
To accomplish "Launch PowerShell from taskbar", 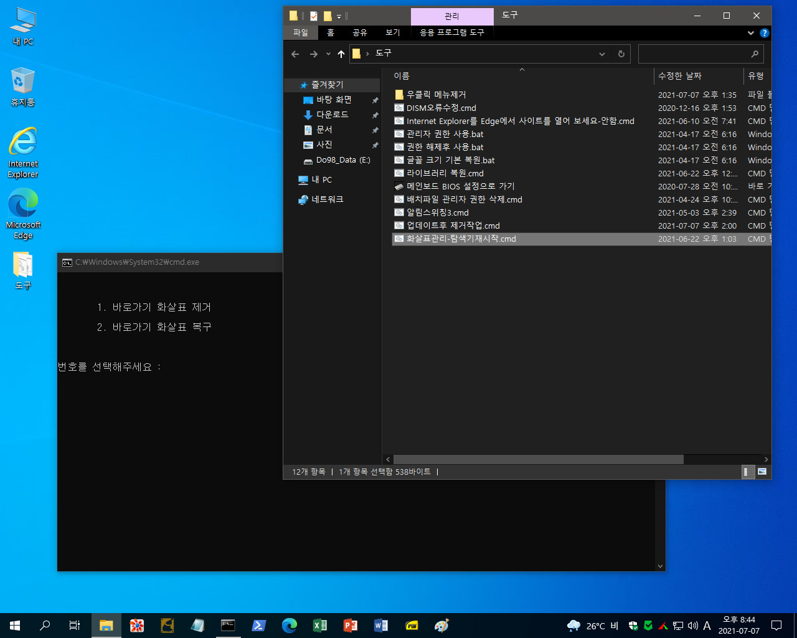I will pyautogui.click(x=259, y=626).
